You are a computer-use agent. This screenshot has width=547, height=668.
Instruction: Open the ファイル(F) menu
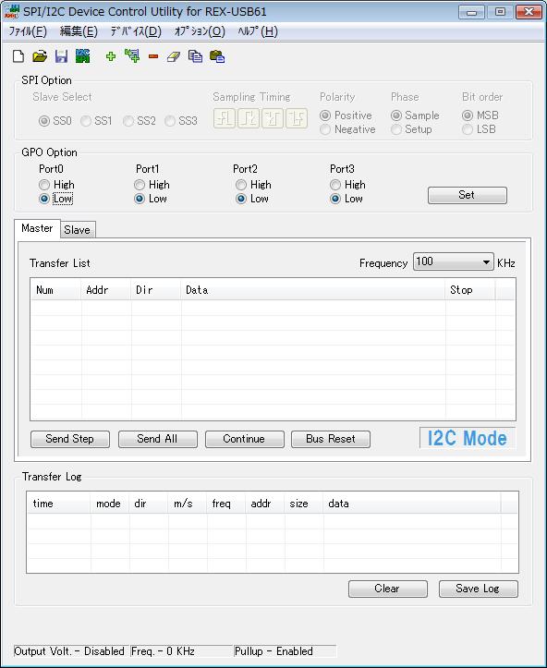[28, 31]
